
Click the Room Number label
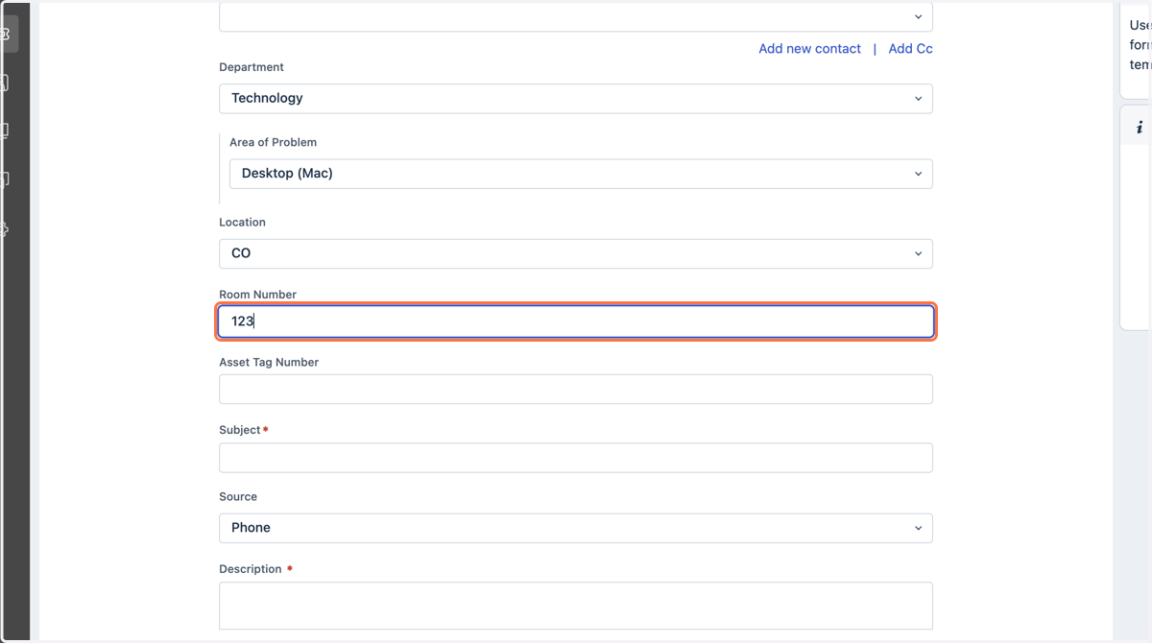tap(257, 295)
